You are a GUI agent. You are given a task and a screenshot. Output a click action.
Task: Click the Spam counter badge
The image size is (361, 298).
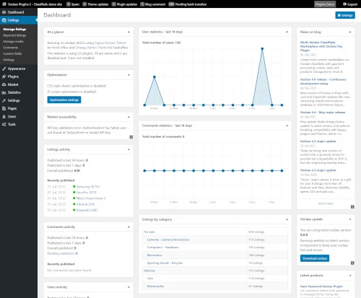[69, 4]
